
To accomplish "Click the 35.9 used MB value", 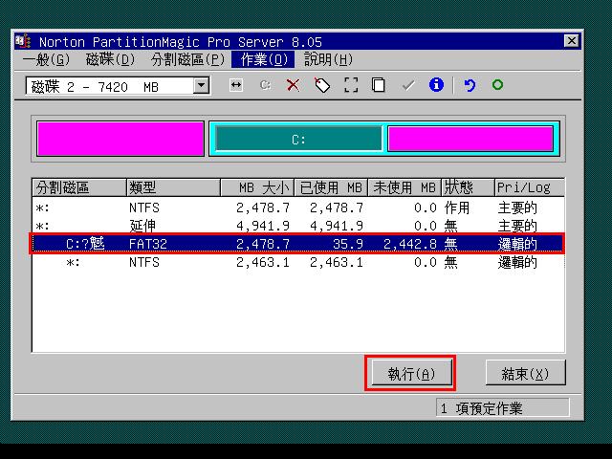I will click(x=348, y=244).
